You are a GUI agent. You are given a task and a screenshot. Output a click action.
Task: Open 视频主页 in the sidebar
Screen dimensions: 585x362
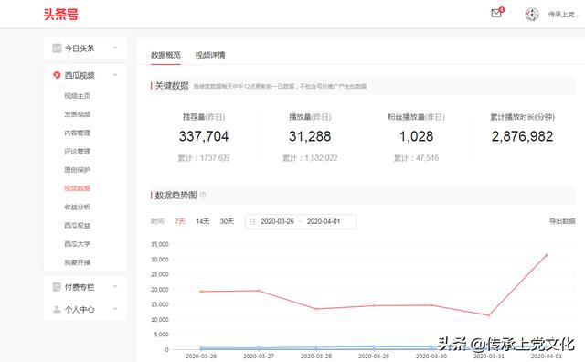(77, 96)
